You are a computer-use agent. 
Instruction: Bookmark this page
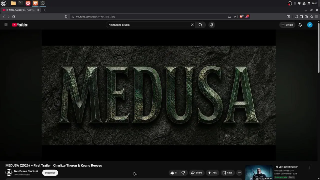[66, 16]
